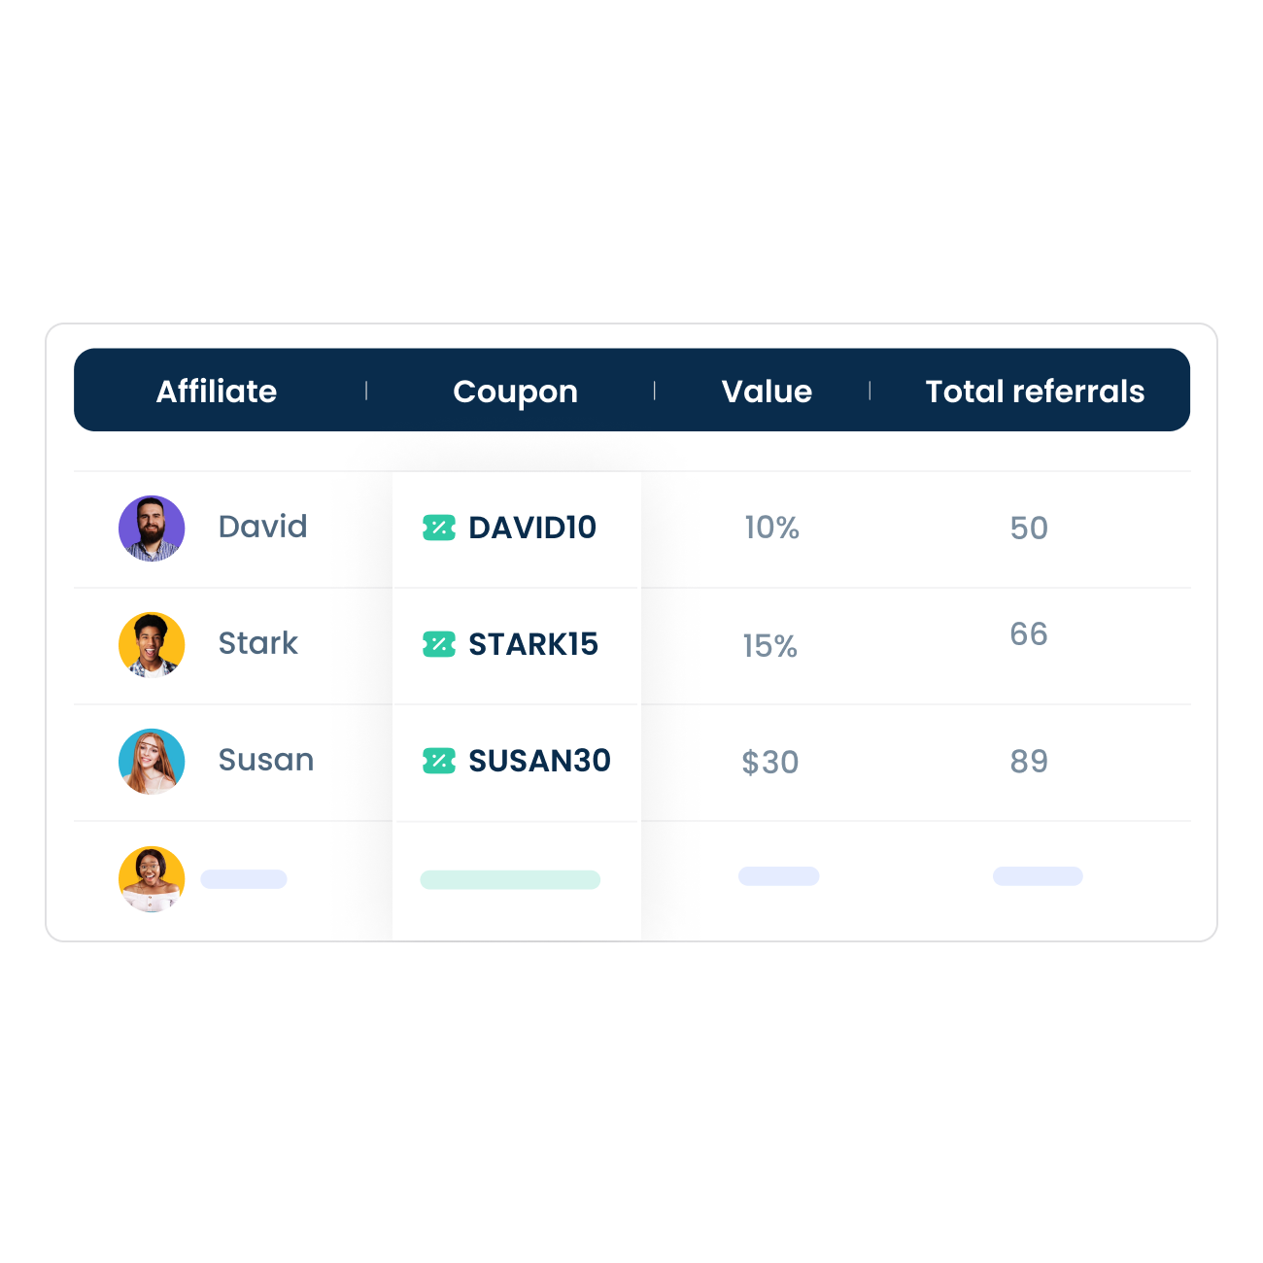Viewport: 1263px width, 1263px height.
Task: Click the coupon icon beside SUSAN30
Action: (439, 761)
